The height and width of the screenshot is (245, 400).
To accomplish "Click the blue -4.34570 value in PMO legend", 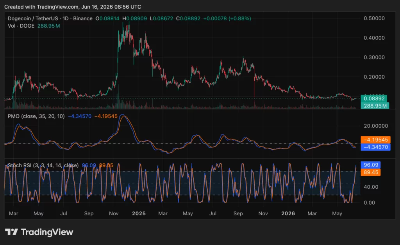I will (80, 116).
